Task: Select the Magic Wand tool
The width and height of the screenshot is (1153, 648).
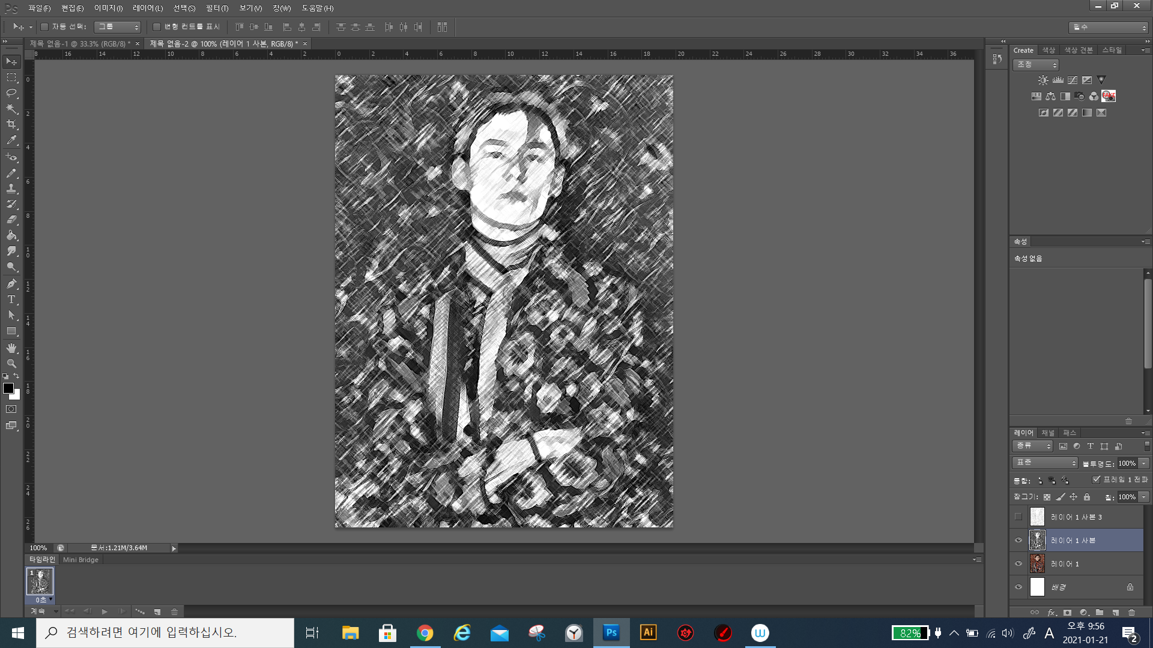Action: (11, 109)
